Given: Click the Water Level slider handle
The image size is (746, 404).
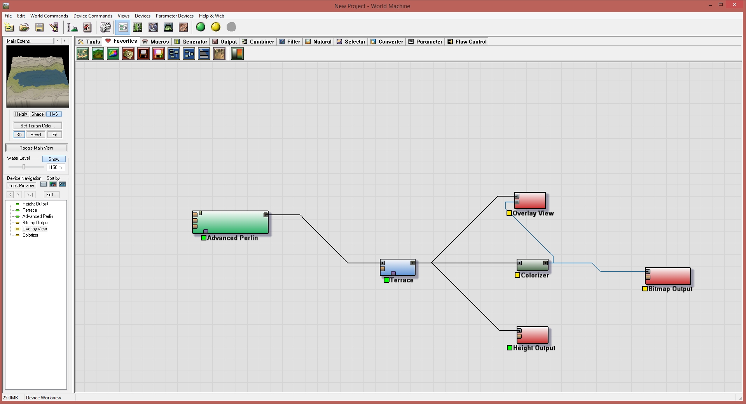Looking at the screenshot, I should tap(24, 167).
